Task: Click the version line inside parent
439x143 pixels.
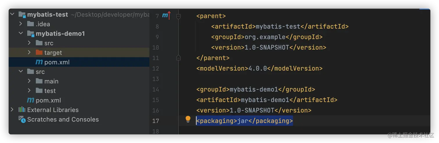Action: point(269,47)
